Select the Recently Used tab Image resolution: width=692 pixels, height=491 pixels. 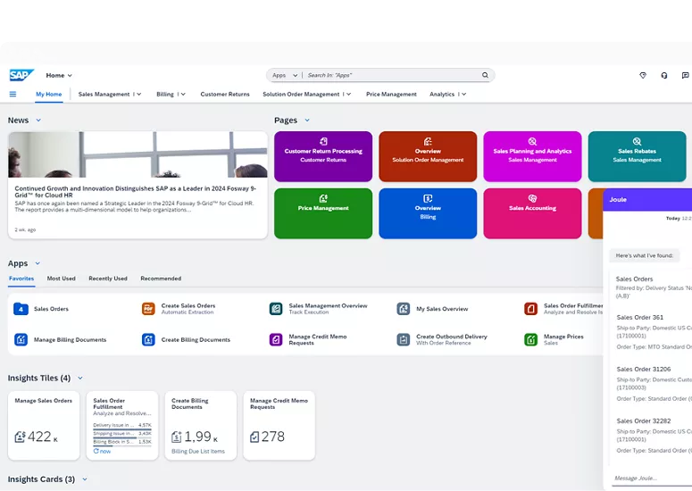pos(107,279)
